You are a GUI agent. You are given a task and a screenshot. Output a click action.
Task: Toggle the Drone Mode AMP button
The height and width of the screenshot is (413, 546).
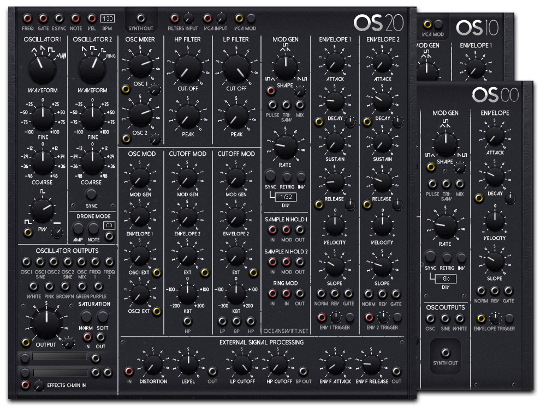78,228
